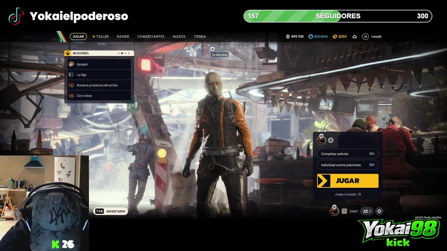Click the rainbow stripe logo next to JUGAR tab
This screenshot has height=251, width=447.
tap(61, 36)
